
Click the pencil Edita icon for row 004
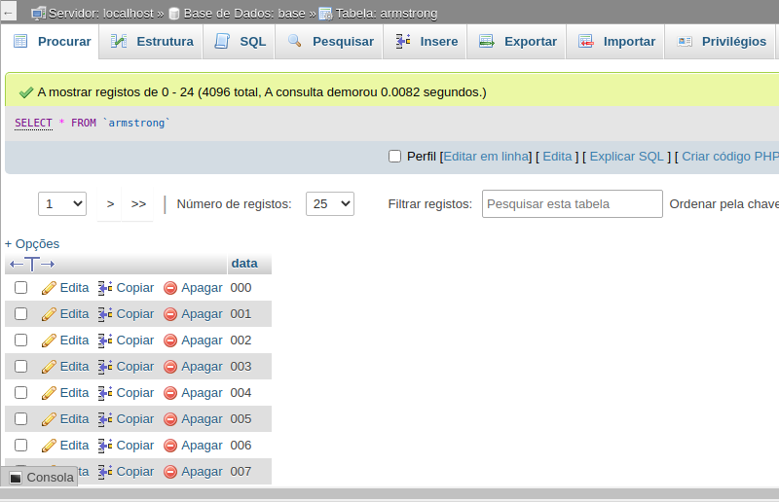[49, 393]
